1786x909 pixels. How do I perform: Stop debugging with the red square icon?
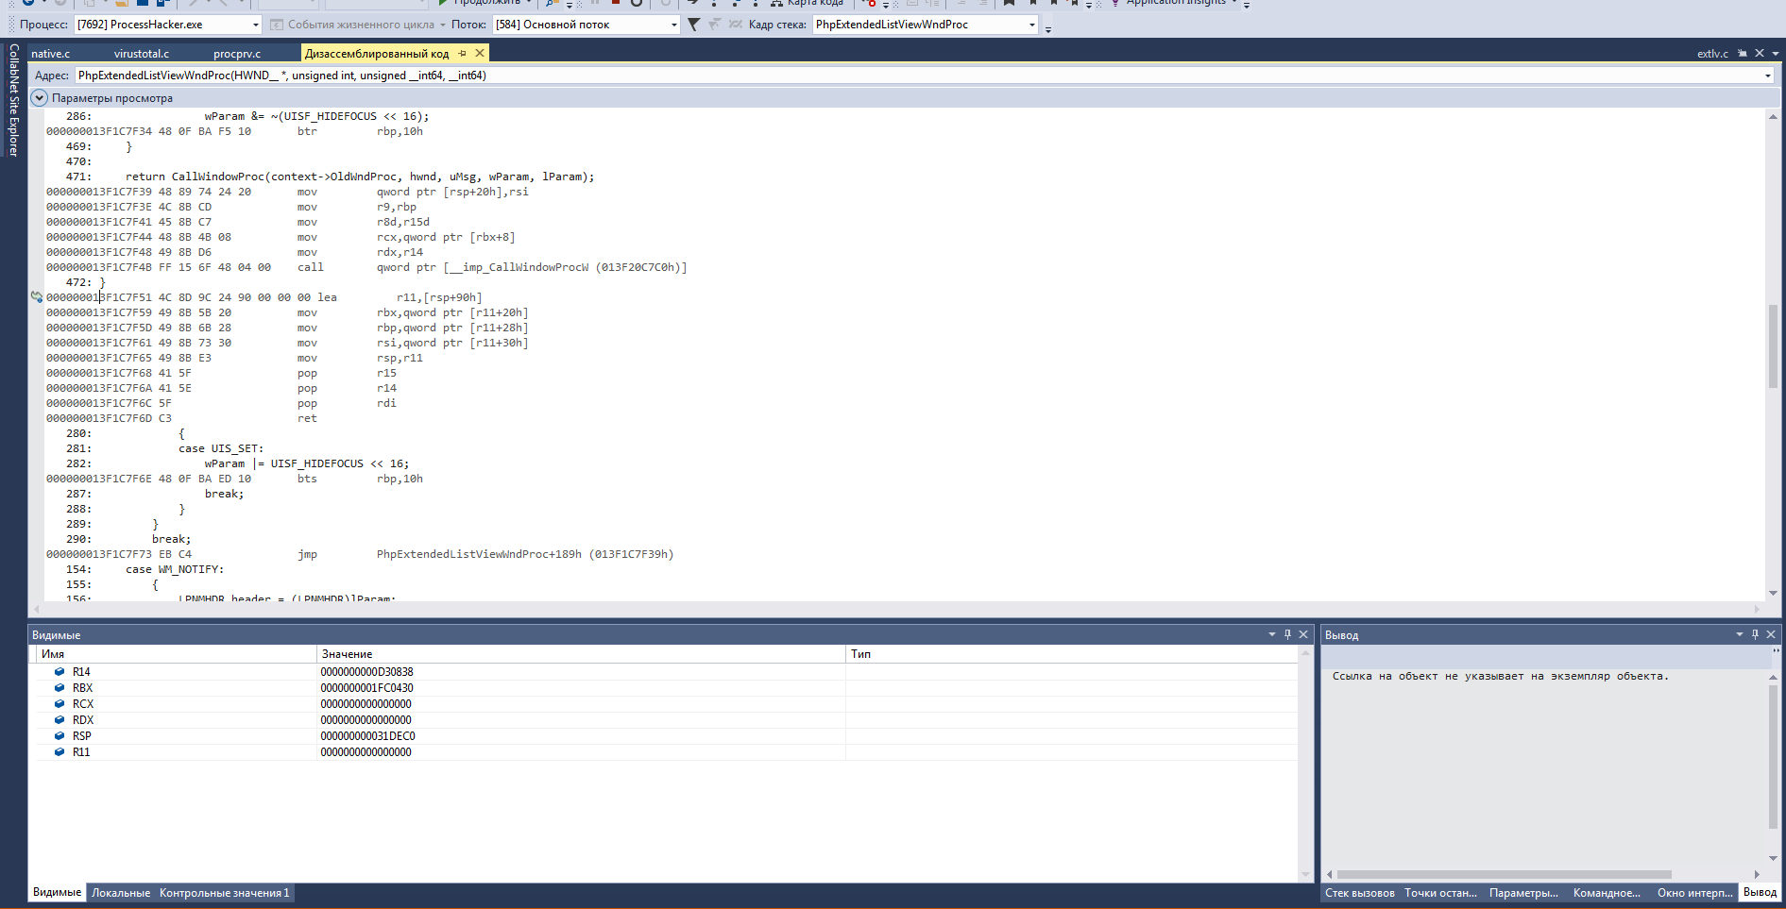point(614,4)
